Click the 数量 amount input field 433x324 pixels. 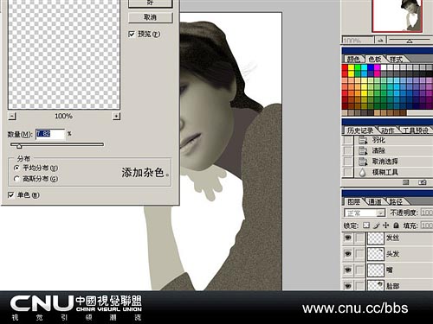coord(50,134)
